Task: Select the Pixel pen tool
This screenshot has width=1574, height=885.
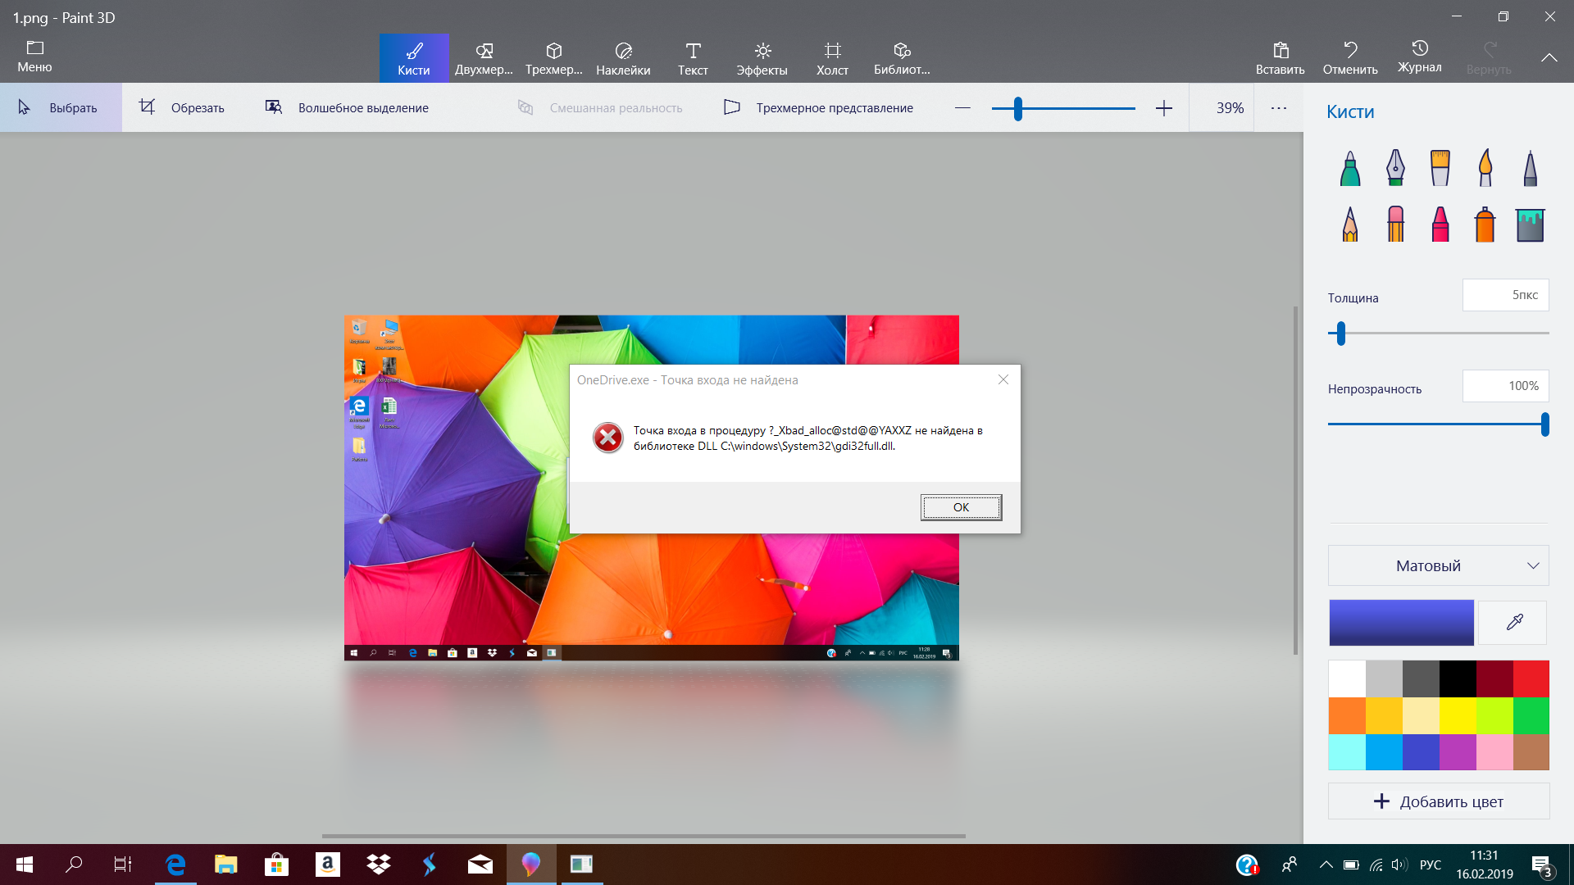Action: 1530,168
